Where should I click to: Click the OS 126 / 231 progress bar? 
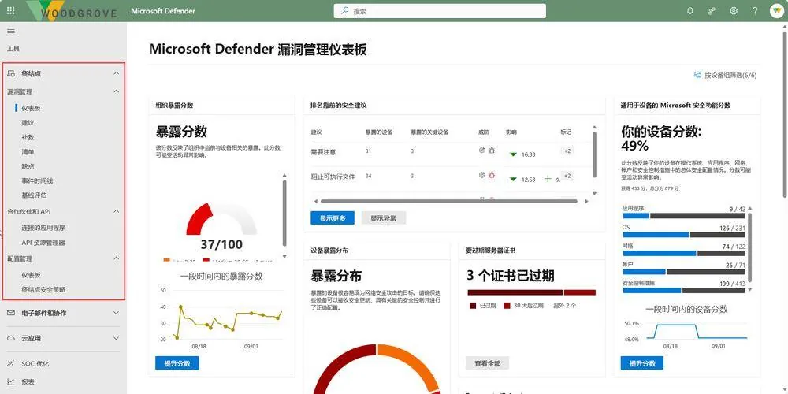[683, 235]
